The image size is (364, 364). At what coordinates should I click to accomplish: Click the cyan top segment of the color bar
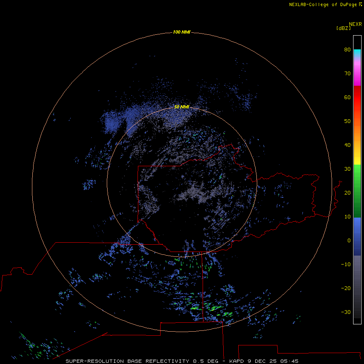coord(357,52)
